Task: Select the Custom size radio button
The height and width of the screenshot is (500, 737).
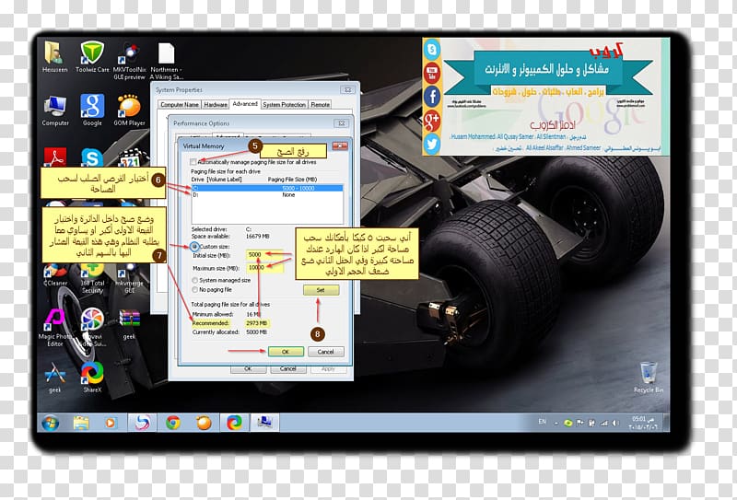Action: coord(194,247)
